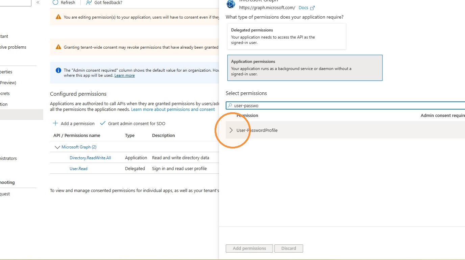Image resolution: width=465 pixels, height=260 pixels.
Task: Open Learn more about permissions and consent
Action: point(173,110)
